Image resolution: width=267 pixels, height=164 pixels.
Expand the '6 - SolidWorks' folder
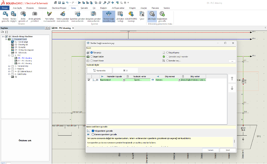pos(9,74)
